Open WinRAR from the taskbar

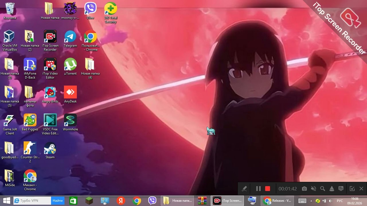pos(202,201)
